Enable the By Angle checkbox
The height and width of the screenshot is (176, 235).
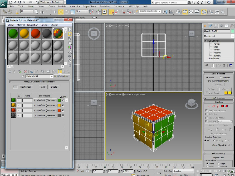[x=207, y=121]
